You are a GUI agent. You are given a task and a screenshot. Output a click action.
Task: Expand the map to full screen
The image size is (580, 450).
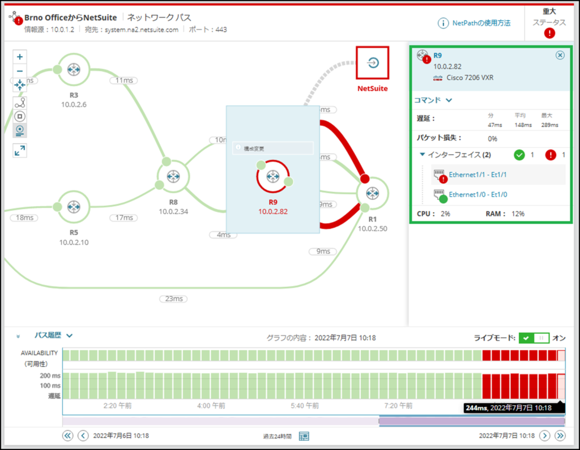20,151
